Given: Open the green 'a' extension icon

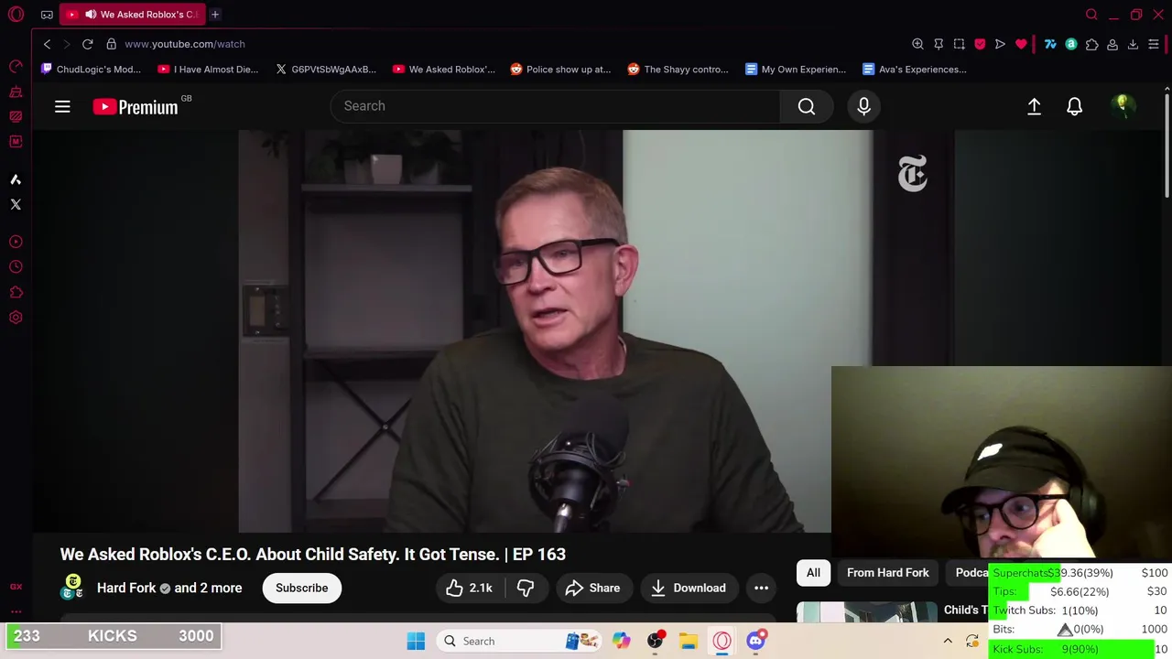Looking at the screenshot, I should tap(1071, 44).
